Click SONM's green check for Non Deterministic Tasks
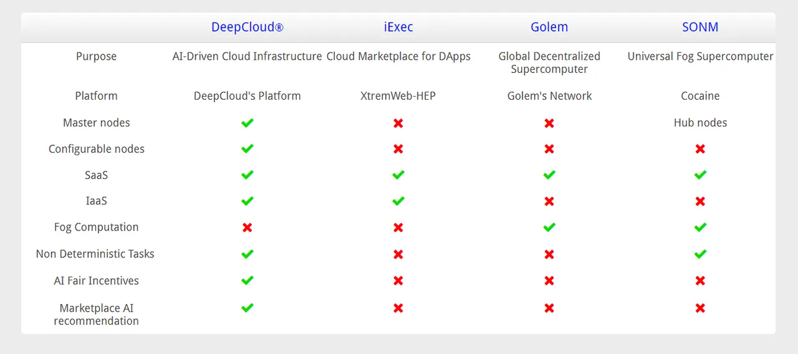 coord(700,254)
